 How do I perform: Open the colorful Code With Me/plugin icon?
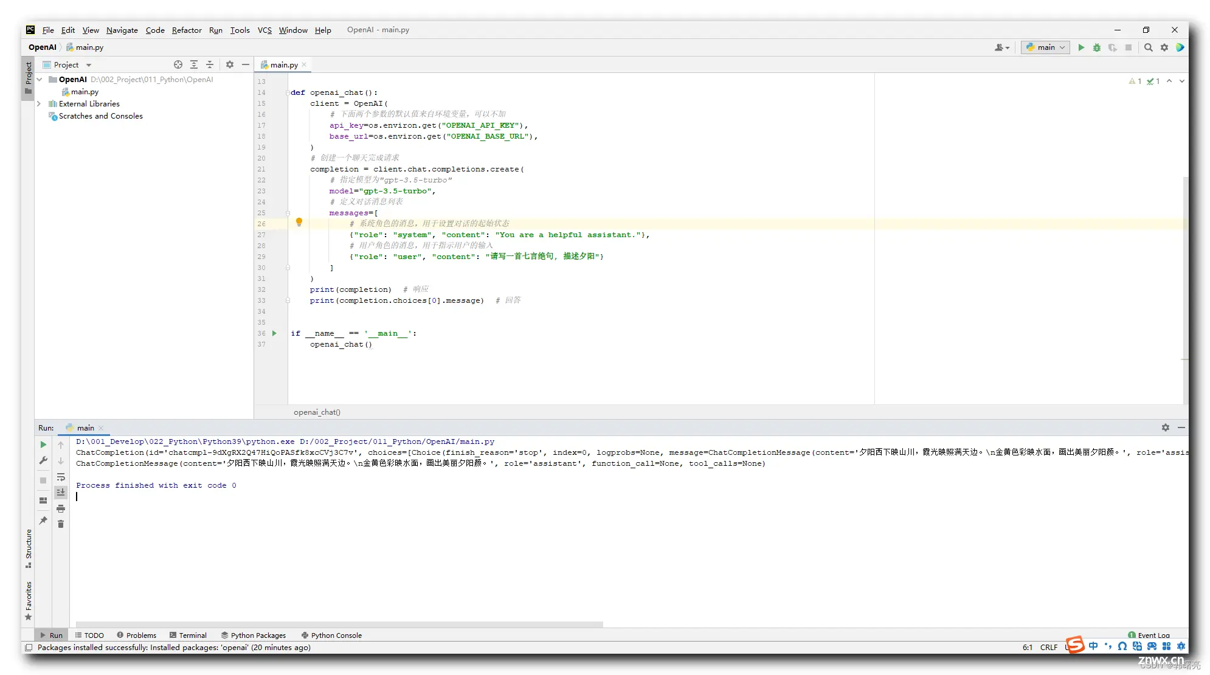click(1180, 47)
